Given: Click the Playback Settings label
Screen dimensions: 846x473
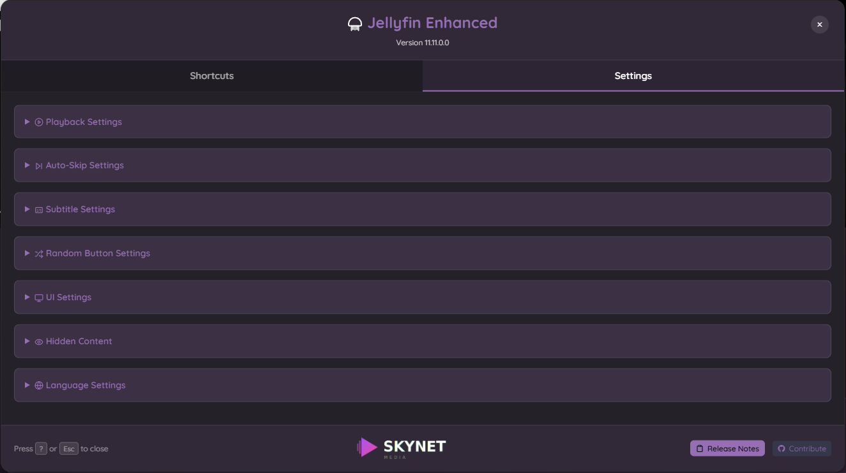Looking at the screenshot, I should (84, 122).
